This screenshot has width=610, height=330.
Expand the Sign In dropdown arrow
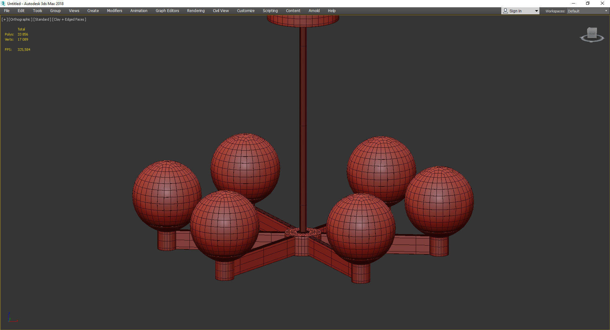[x=536, y=11]
